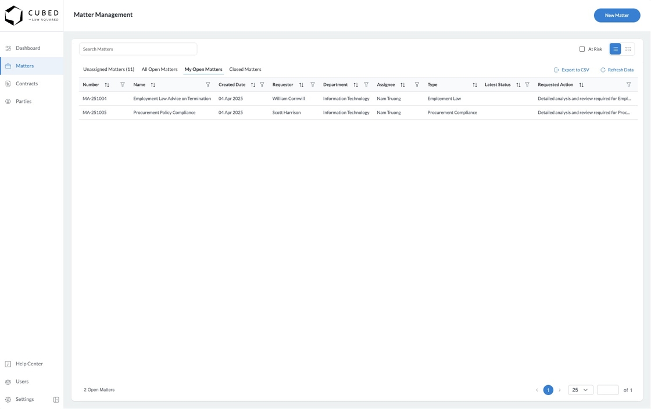Click requestor William Cornwill

tap(288, 99)
